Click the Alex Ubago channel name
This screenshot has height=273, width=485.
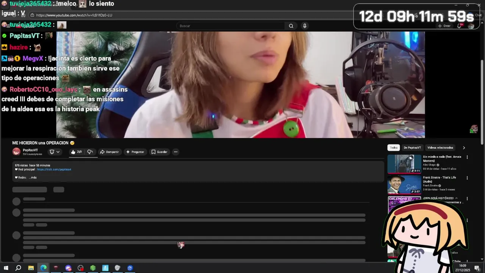[429, 165]
